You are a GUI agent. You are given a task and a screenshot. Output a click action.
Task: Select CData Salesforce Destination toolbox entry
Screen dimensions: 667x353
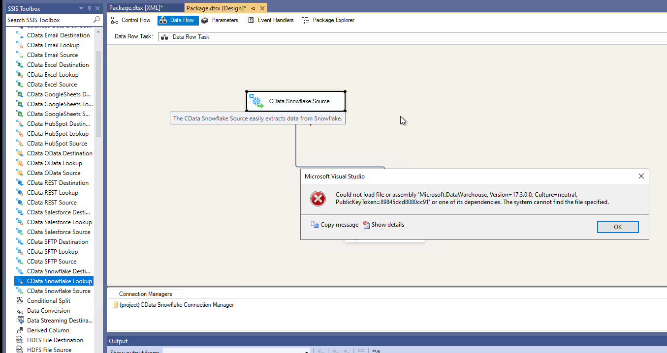coord(54,212)
